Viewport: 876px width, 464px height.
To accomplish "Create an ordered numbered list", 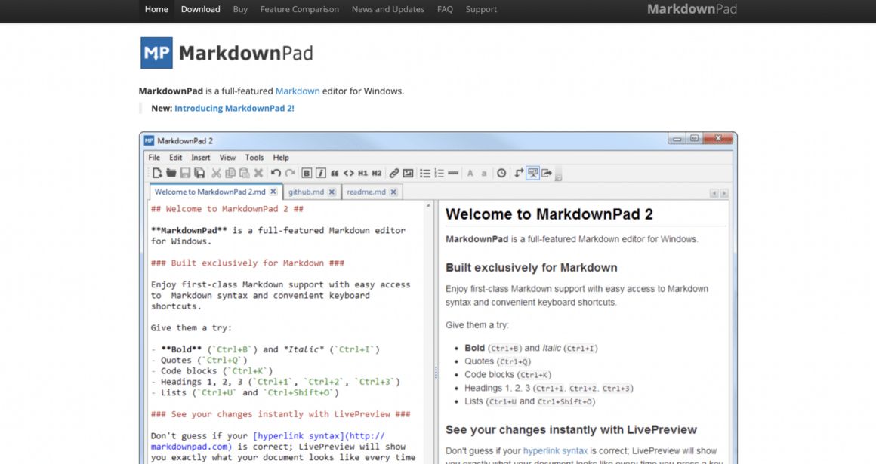I will 439,173.
